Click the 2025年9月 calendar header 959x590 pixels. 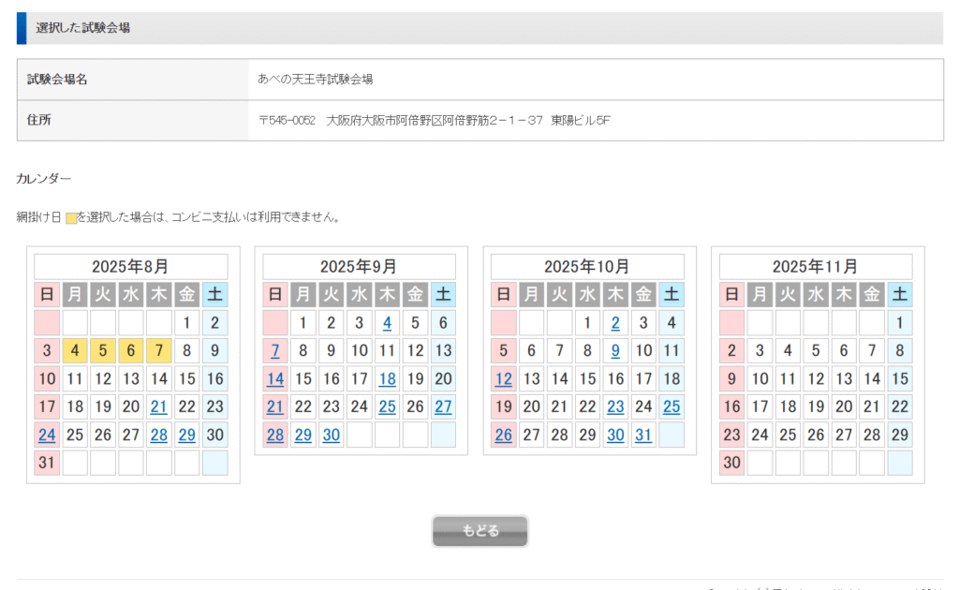click(x=359, y=267)
